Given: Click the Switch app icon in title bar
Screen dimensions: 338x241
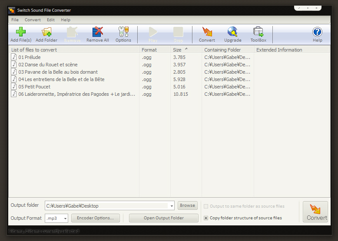Looking at the screenshot, I should [x=12, y=10].
